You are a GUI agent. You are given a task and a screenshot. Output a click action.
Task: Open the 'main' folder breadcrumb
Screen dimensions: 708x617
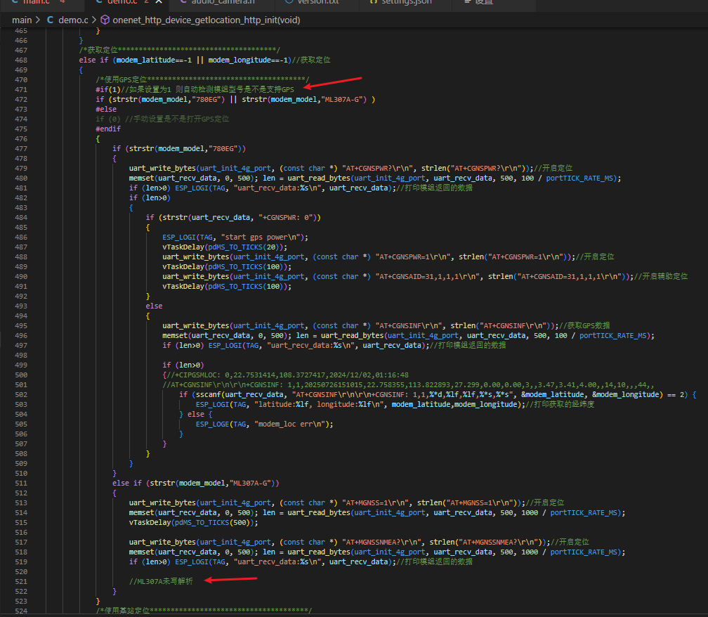click(x=22, y=20)
